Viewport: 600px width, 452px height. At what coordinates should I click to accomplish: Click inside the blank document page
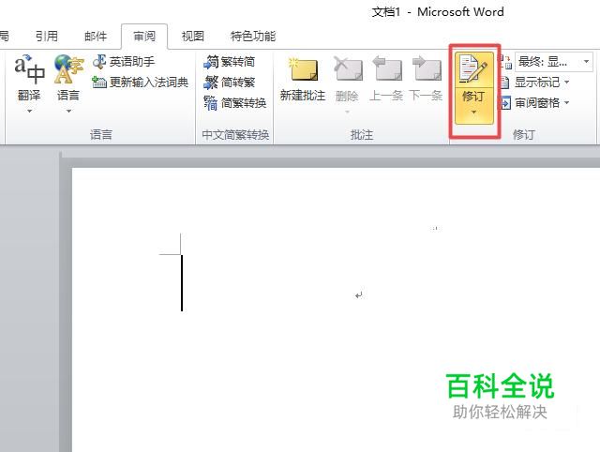336,309
